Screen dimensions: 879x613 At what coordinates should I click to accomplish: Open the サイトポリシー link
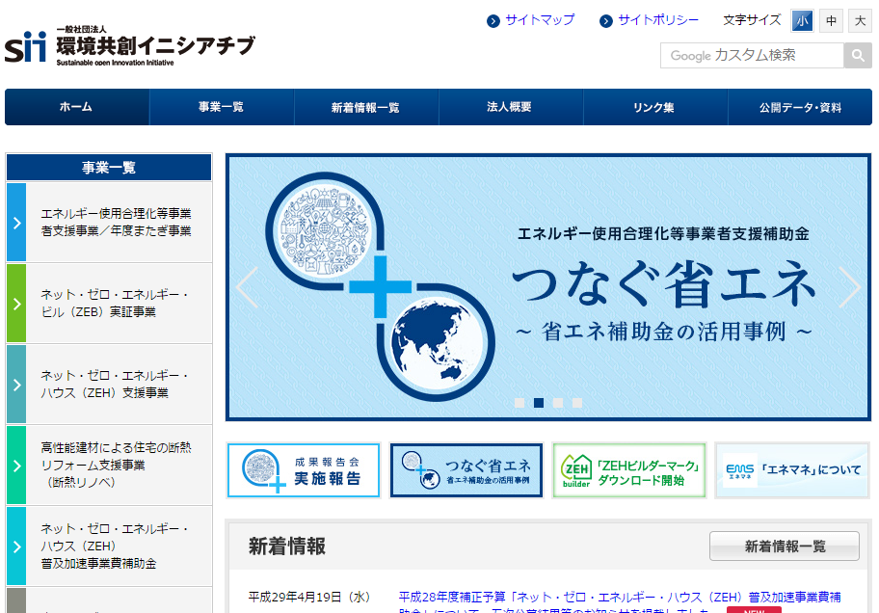coord(658,20)
